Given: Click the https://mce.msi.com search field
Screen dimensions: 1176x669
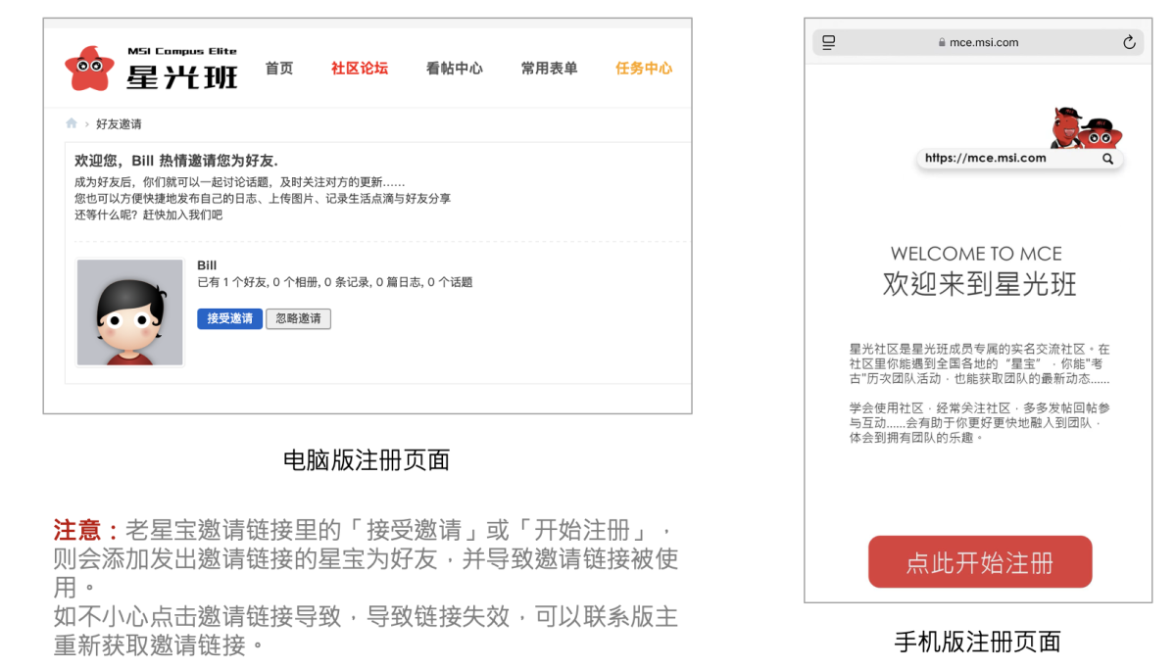Looking at the screenshot, I should pos(1020,159).
